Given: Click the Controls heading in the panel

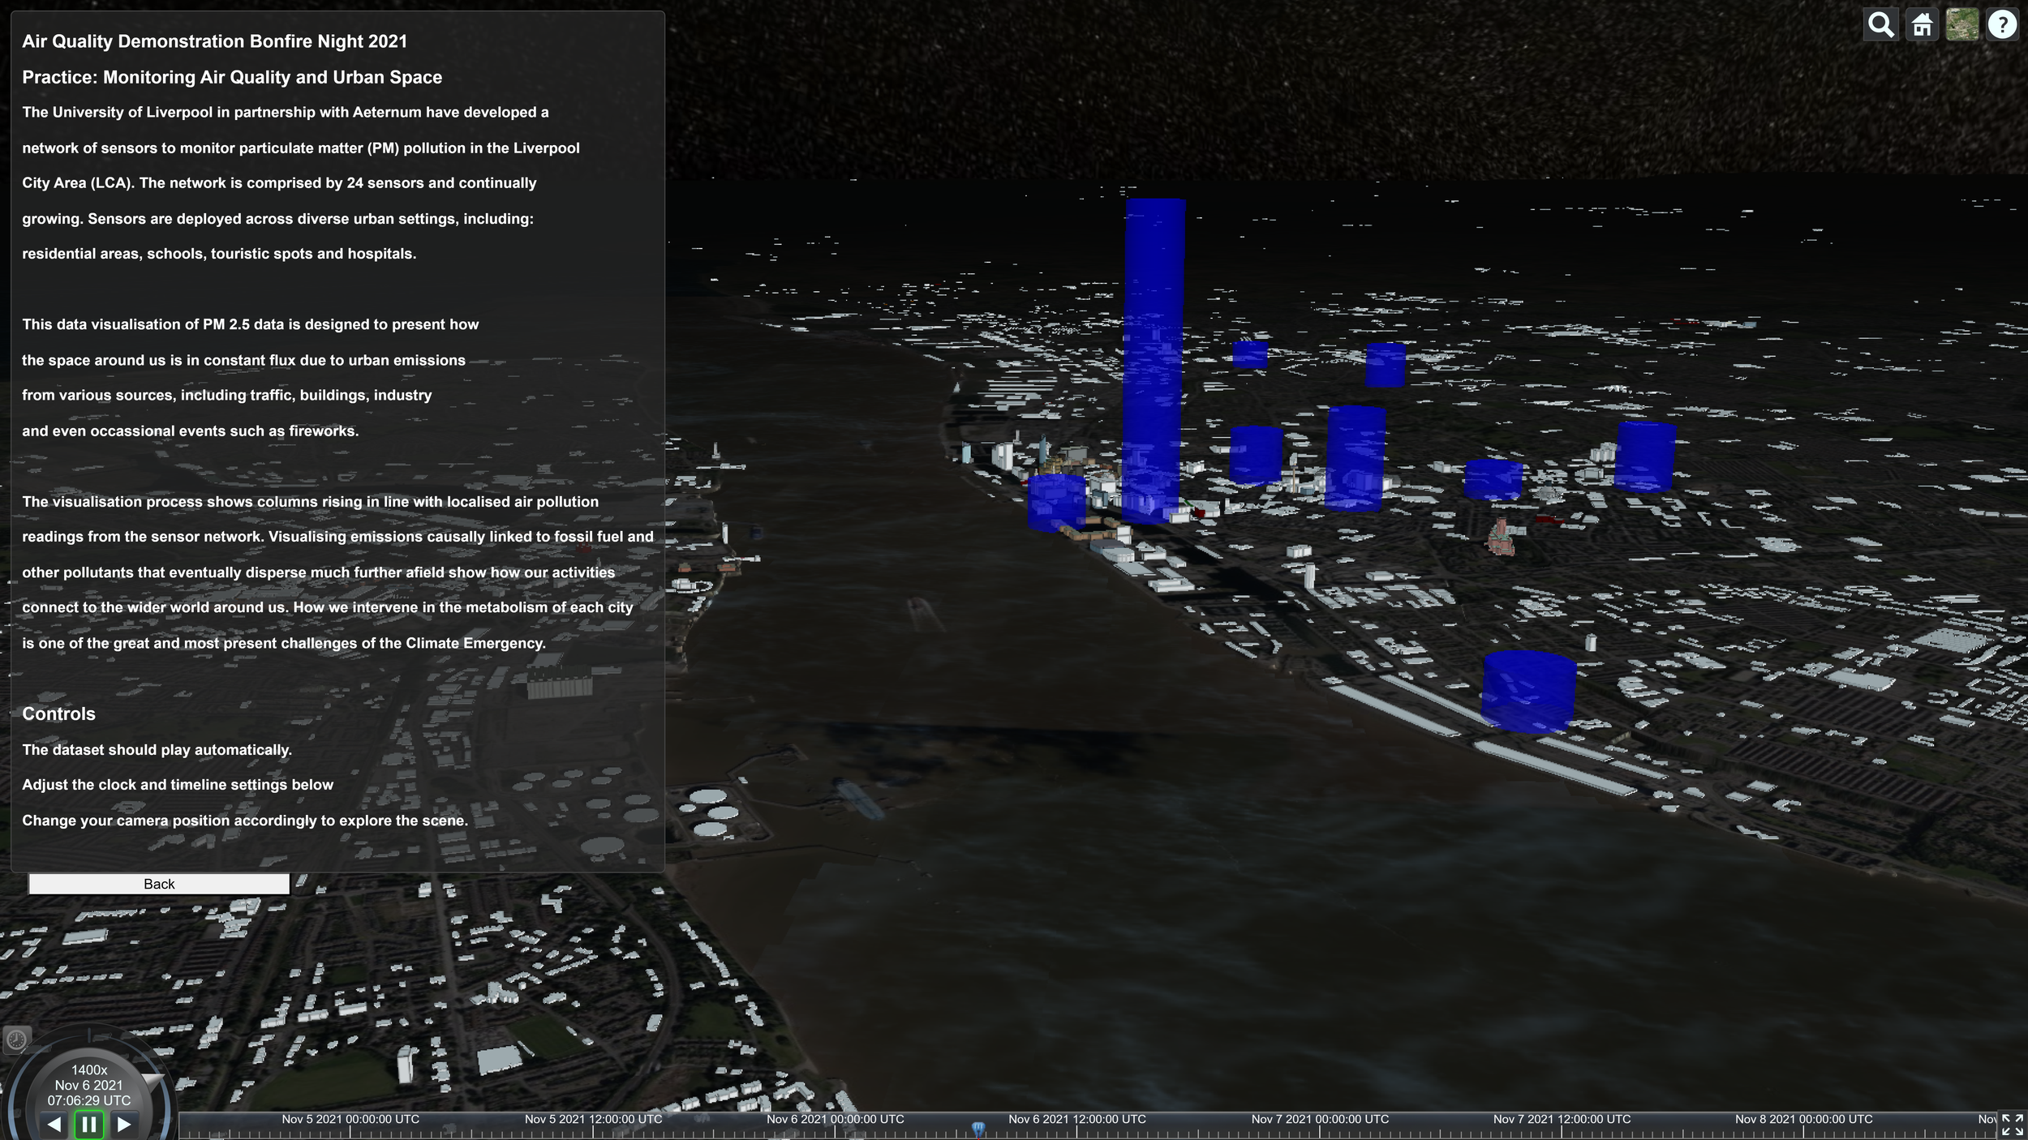Looking at the screenshot, I should pos(58,714).
